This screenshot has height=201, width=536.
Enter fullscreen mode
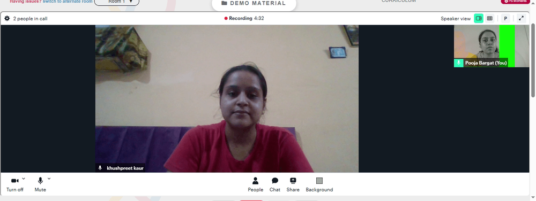(x=521, y=18)
